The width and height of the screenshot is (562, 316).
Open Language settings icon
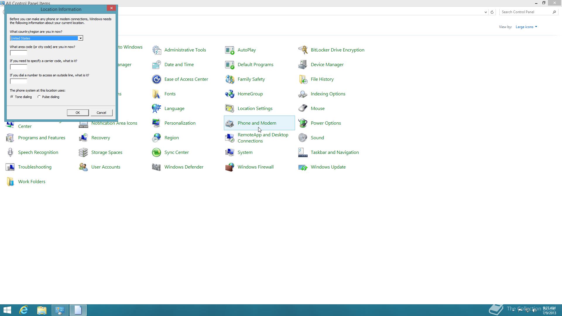tap(157, 109)
